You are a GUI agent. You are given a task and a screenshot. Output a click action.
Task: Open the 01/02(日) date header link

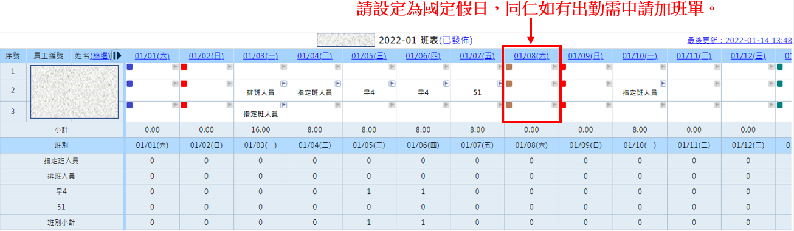(x=207, y=56)
